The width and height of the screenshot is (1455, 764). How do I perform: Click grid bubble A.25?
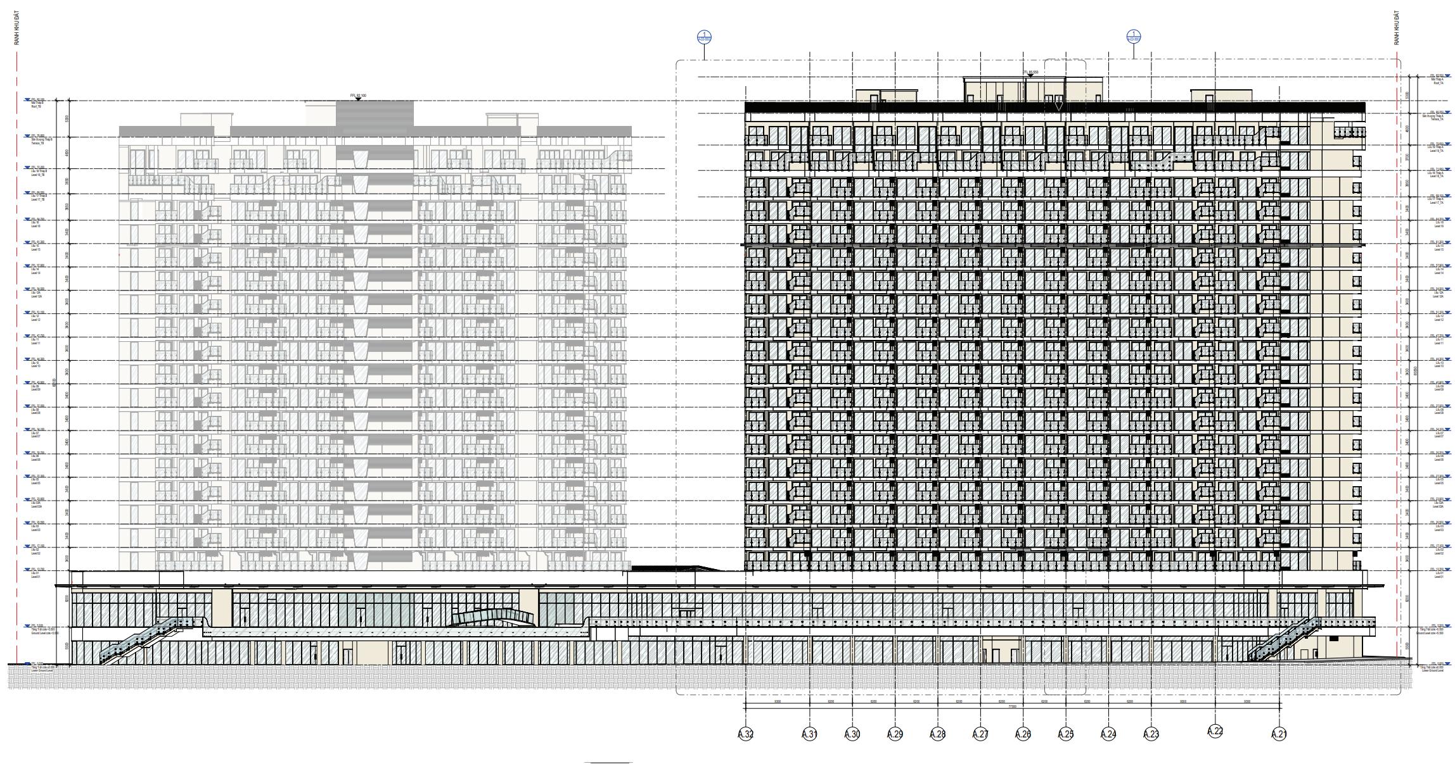[x=1065, y=734]
